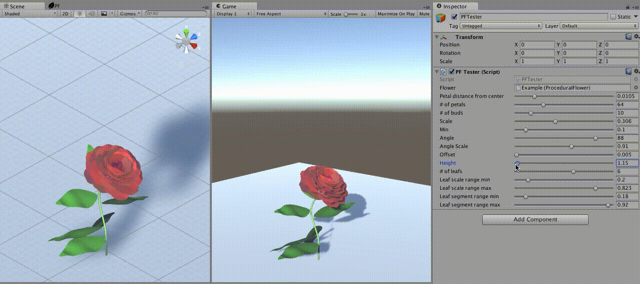This screenshot has width=640, height=284.
Task: Open Transform component gear settings
Action: [x=636, y=37]
